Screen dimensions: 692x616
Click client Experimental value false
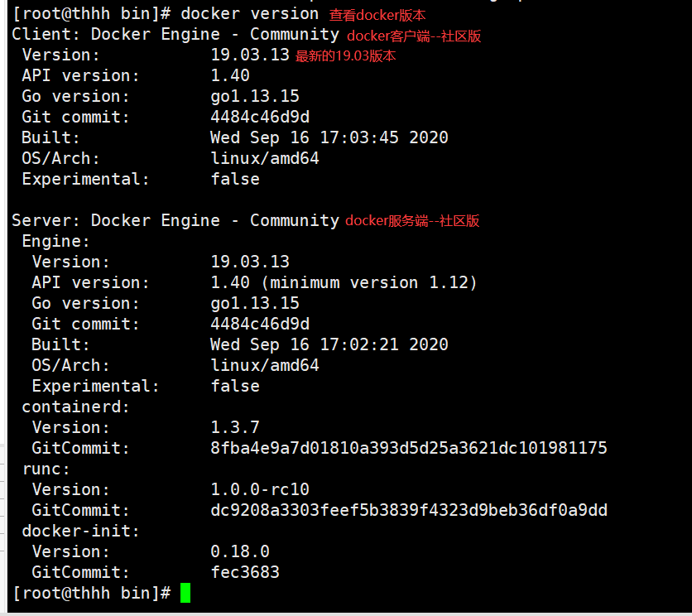235,179
